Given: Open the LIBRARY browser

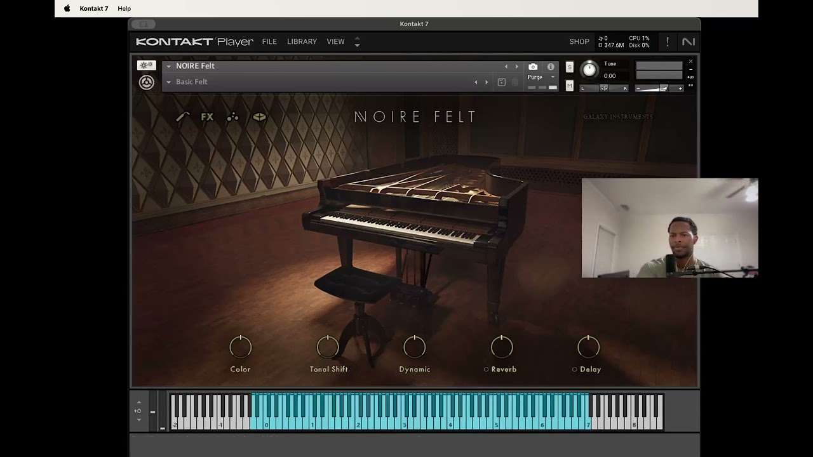Looking at the screenshot, I should click(x=302, y=41).
